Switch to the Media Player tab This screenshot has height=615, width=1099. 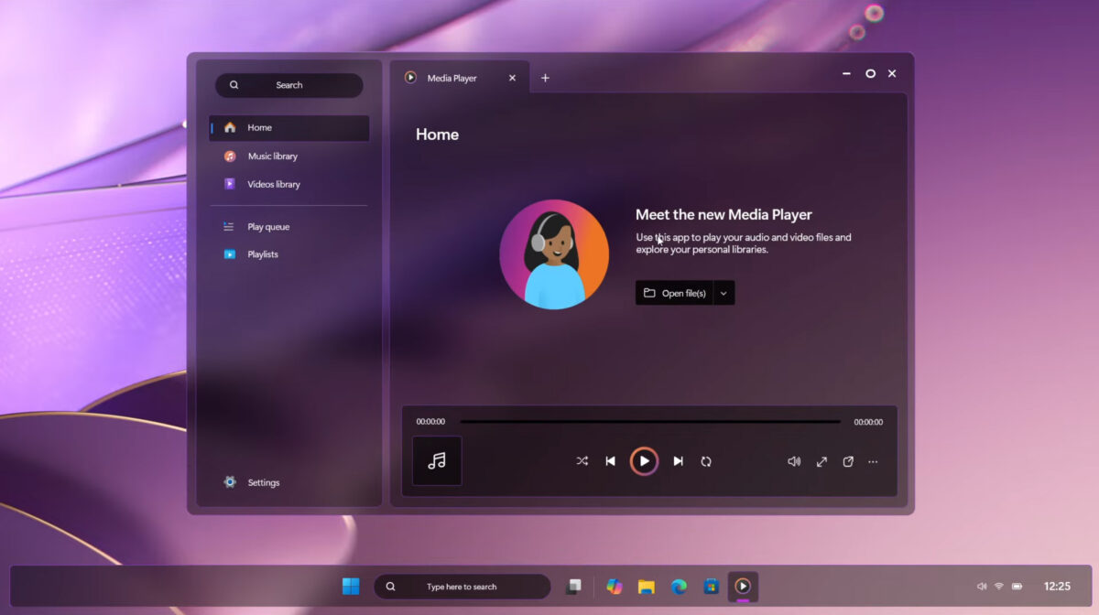click(452, 78)
